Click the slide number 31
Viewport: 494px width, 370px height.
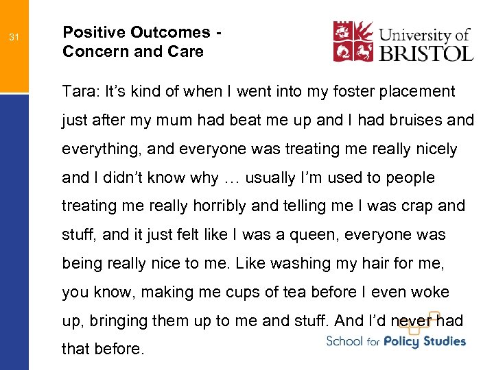point(13,37)
